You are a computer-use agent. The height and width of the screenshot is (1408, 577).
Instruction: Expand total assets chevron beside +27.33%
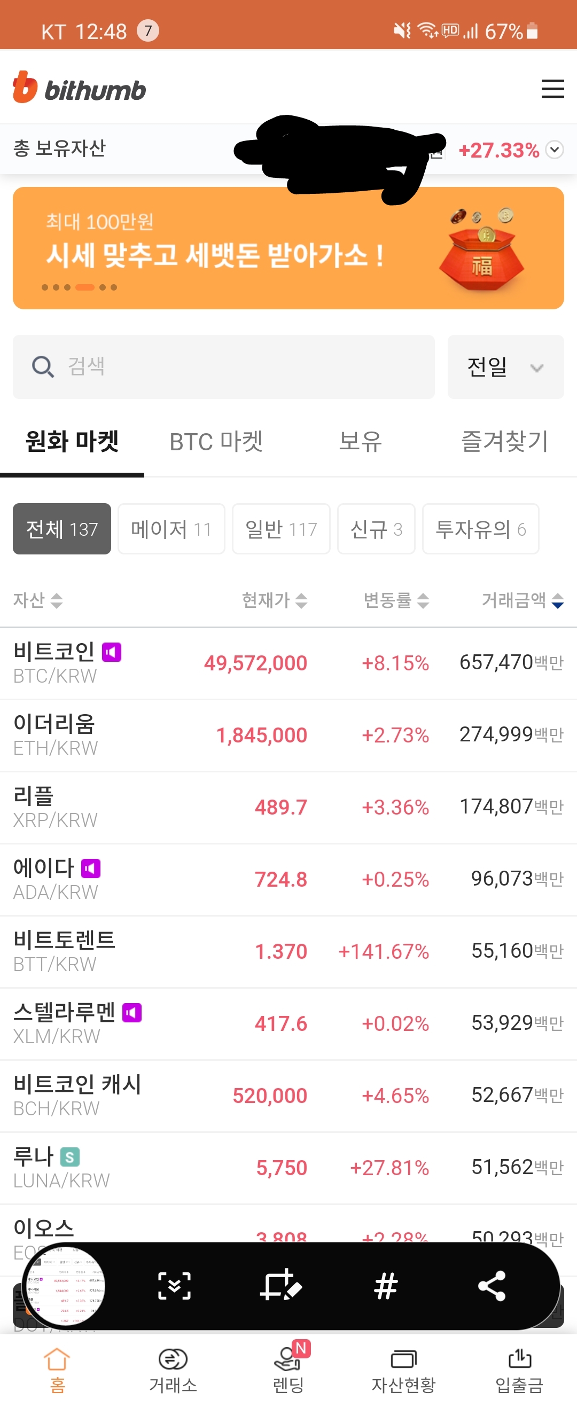pyautogui.click(x=555, y=150)
